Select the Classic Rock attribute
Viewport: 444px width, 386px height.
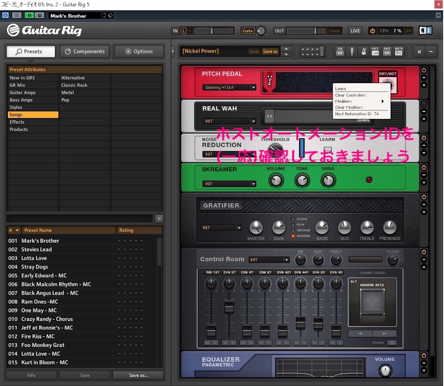pos(74,85)
